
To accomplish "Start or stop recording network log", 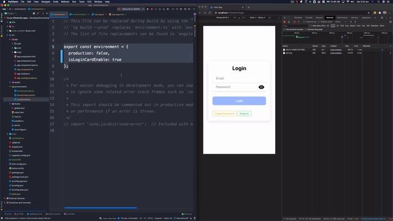I will tap(284, 22).
